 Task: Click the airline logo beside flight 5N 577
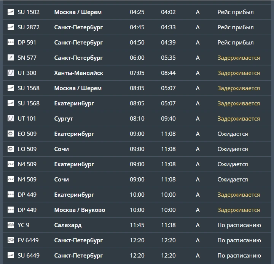(x=11, y=58)
